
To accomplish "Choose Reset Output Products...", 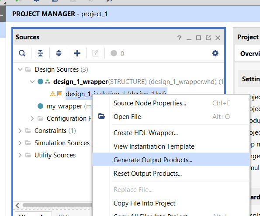I will tap(171, 174).
